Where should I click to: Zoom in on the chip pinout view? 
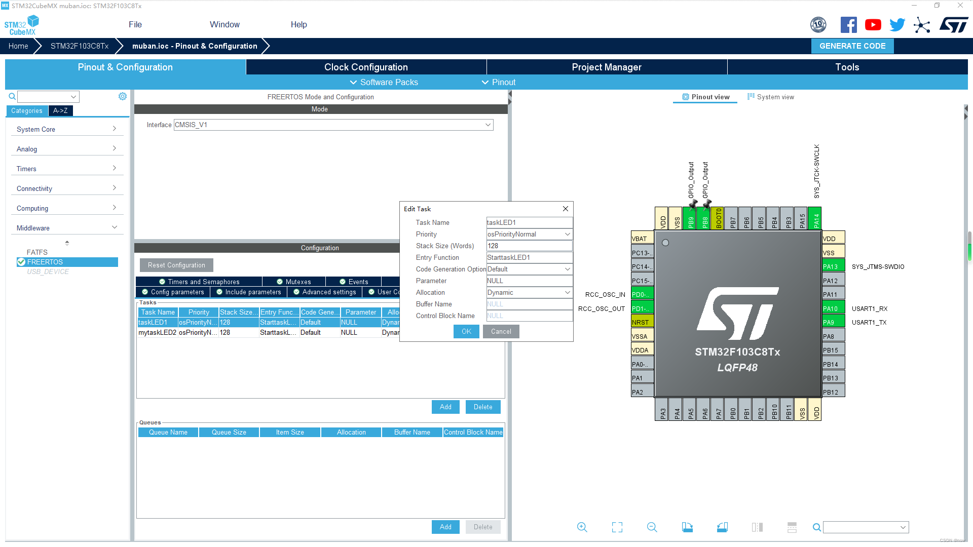click(x=582, y=527)
